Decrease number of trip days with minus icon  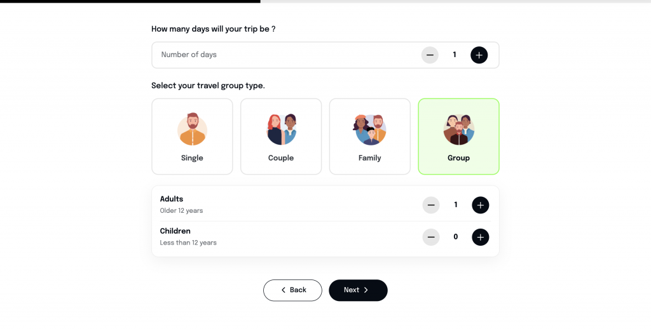click(x=430, y=55)
